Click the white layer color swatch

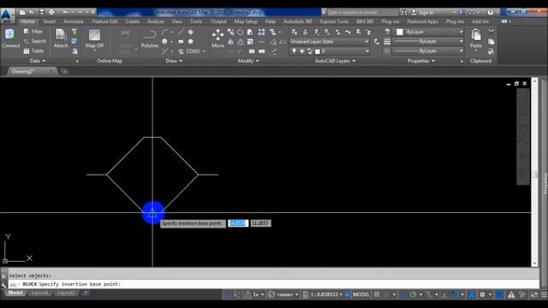click(318, 51)
